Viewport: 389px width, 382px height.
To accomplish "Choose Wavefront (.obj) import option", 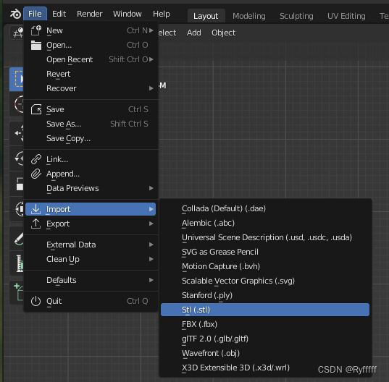I will (265, 353).
